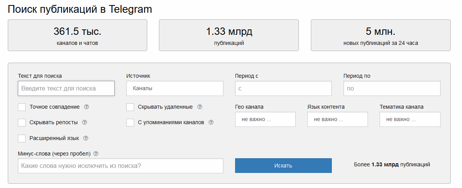Open the Источник dropdown showing Каналы

tap(175, 88)
